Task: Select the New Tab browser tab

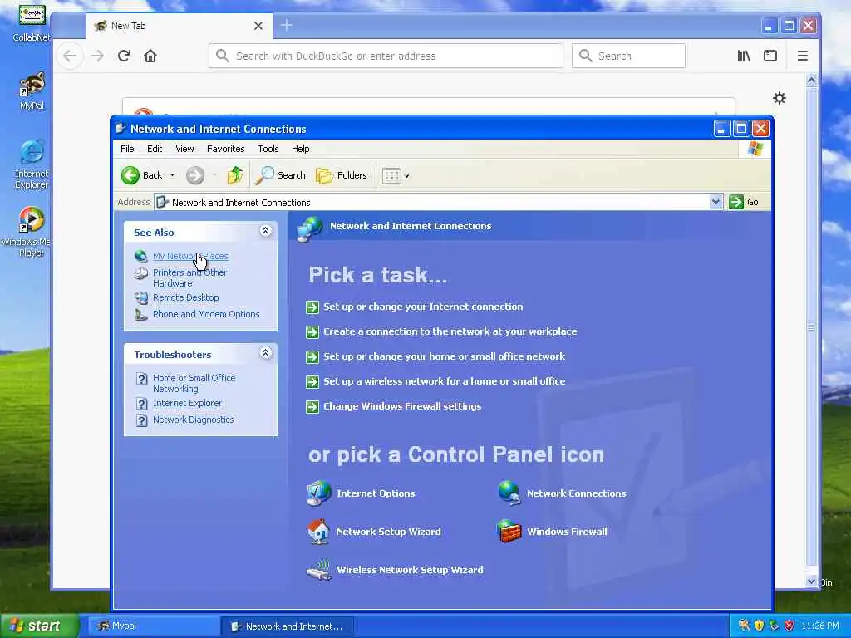Action: pos(180,26)
